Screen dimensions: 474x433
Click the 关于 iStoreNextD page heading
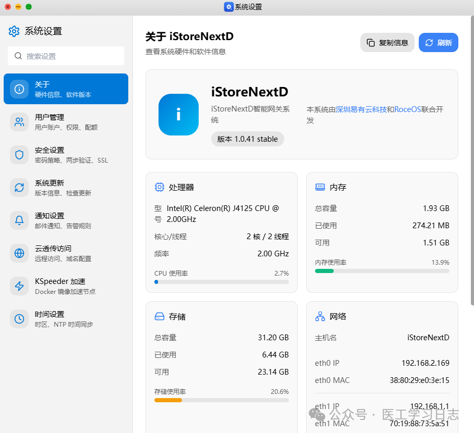[x=189, y=36]
